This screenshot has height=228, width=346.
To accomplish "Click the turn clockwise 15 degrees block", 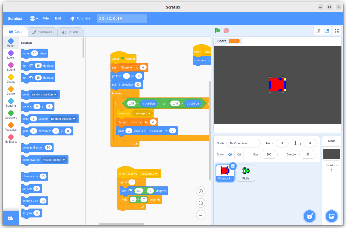I will click(38, 66).
